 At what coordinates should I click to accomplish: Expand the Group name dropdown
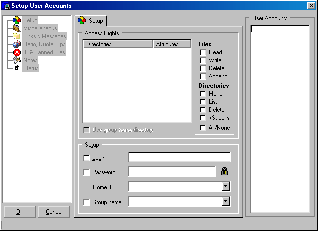point(225,202)
